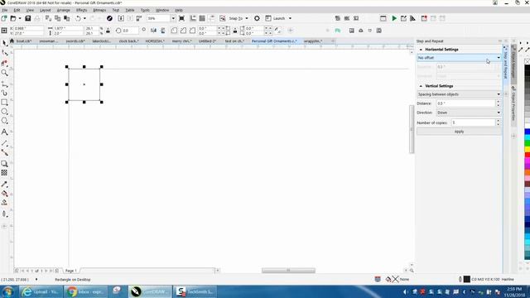Open the Welcome screen home icon
The image size is (530, 298).
pos(12,41)
